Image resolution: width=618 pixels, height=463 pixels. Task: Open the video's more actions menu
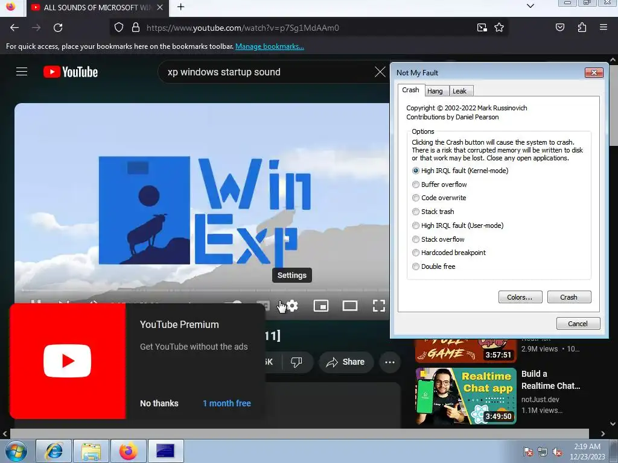(390, 362)
